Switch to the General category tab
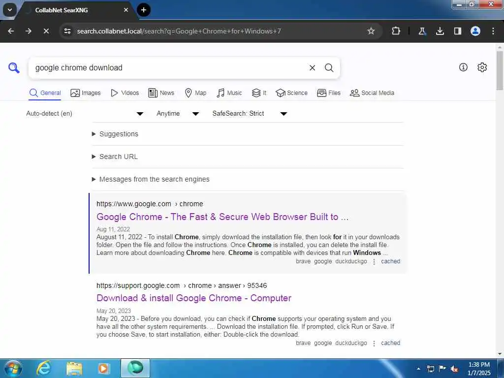 (45, 93)
